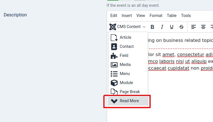
Task: Open the Format menu
Action: 156,16
